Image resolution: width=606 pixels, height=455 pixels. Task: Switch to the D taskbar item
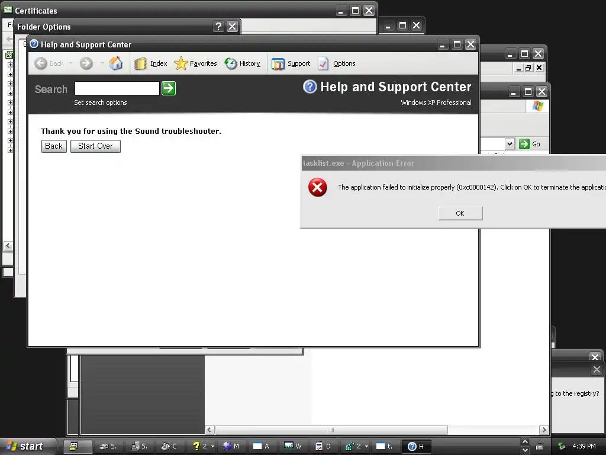click(324, 447)
